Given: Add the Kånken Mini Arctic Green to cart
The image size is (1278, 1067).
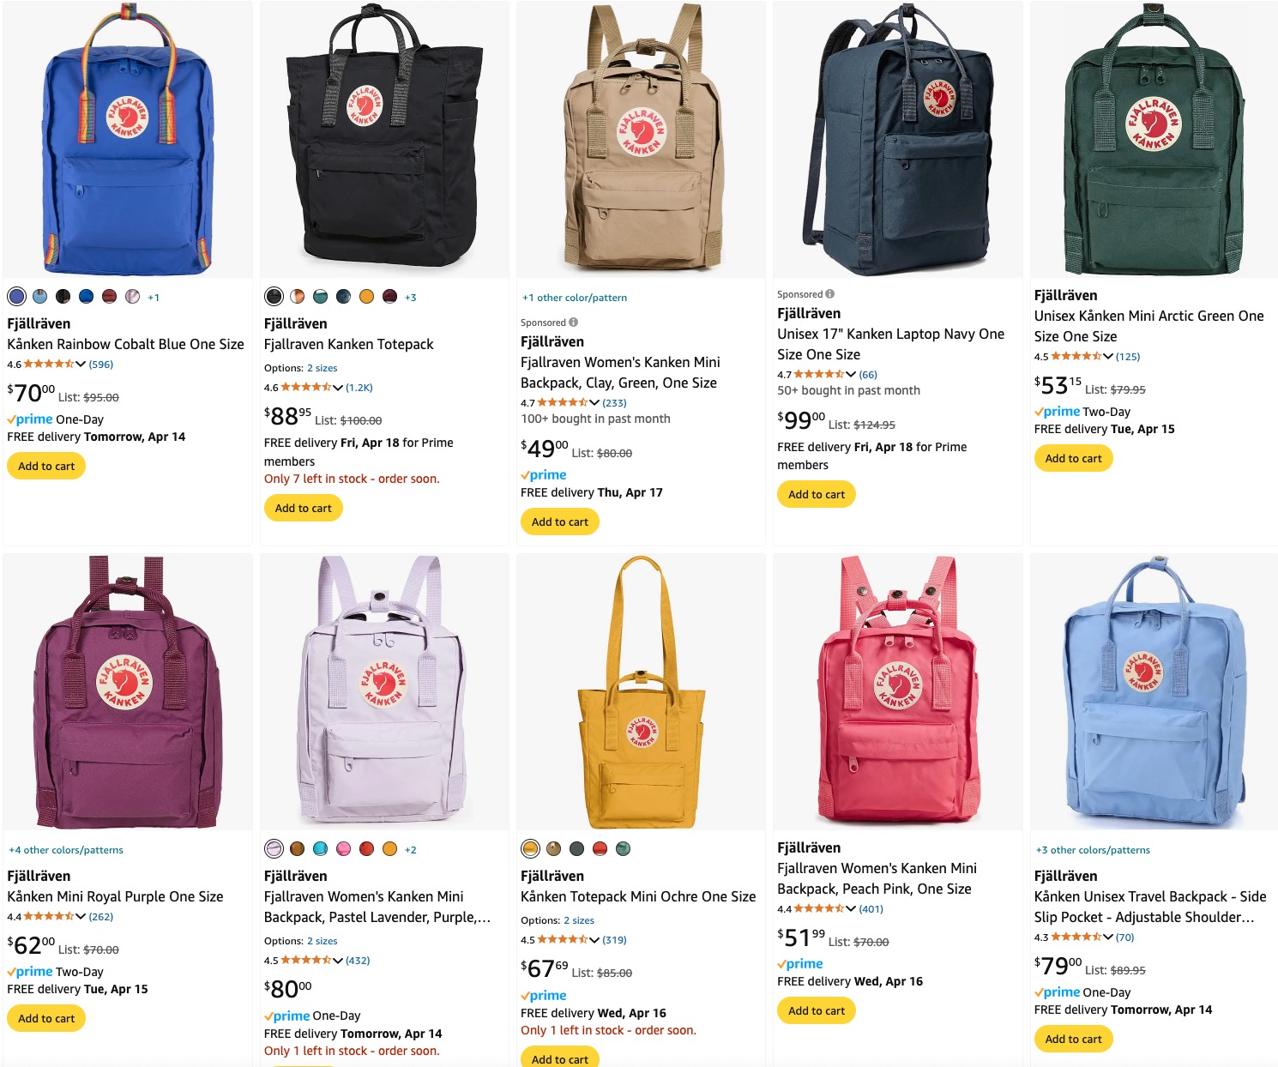Looking at the screenshot, I should click(1073, 458).
